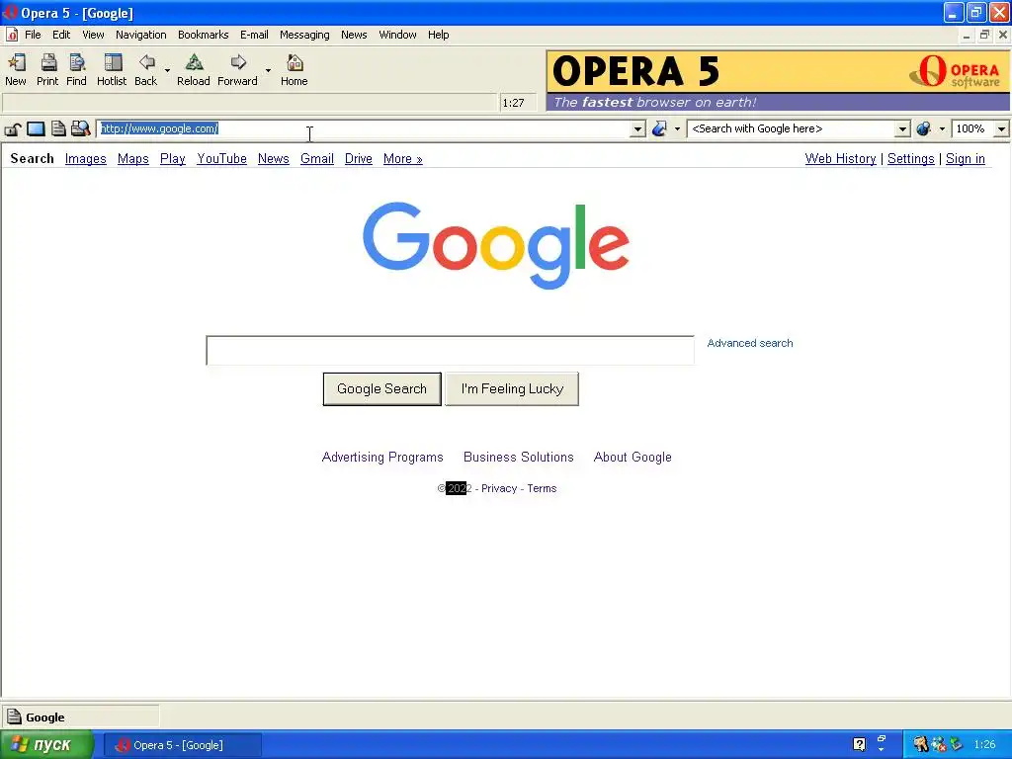Expand the address bar URL dropdown
Viewport: 1012px width, 759px height.
click(x=637, y=129)
